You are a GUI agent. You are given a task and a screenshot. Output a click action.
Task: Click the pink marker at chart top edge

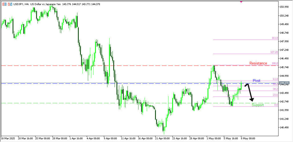coord(241,1)
